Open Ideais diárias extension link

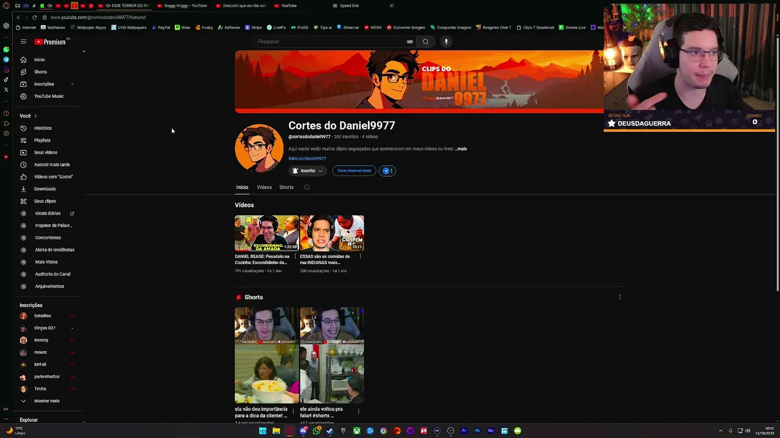point(46,214)
